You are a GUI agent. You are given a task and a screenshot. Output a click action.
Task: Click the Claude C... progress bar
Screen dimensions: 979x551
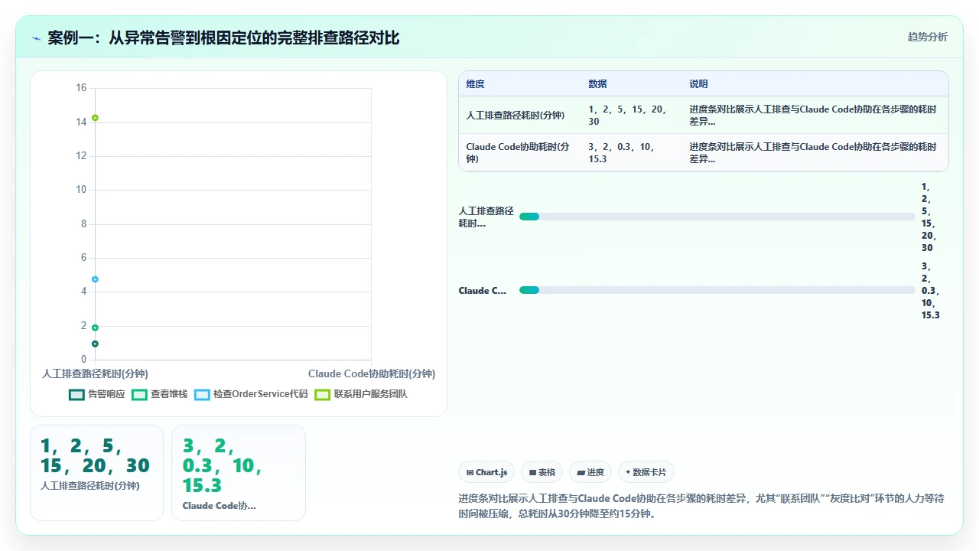point(717,290)
